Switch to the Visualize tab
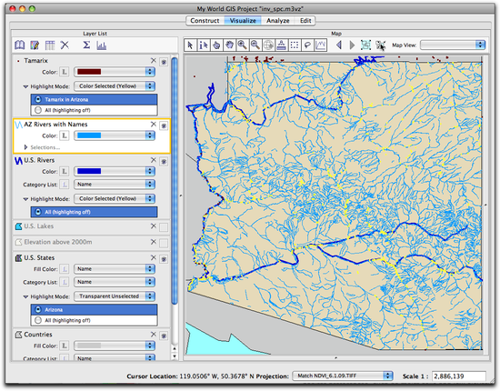 click(x=243, y=20)
